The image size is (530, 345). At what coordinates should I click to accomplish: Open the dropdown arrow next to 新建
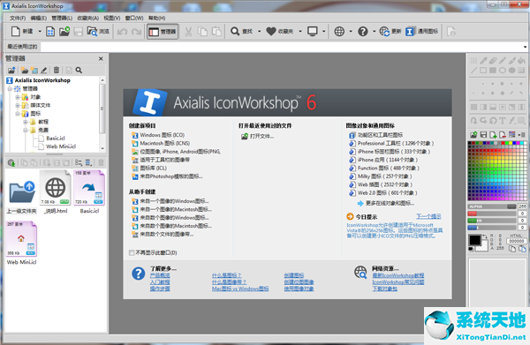[x=40, y=32]
